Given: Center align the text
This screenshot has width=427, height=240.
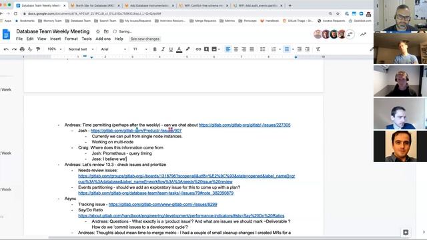Looking at the screenshot, I should 236,49.
